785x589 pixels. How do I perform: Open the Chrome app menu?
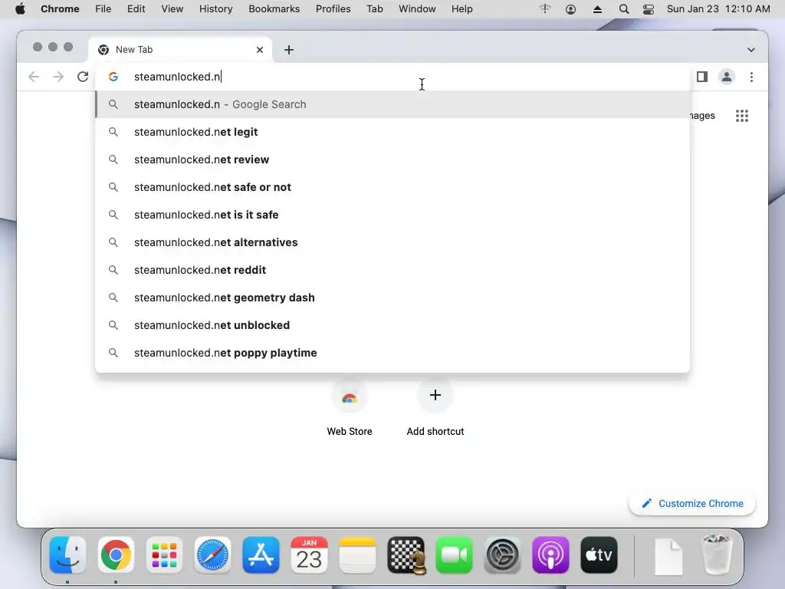(x=60, y=9)
